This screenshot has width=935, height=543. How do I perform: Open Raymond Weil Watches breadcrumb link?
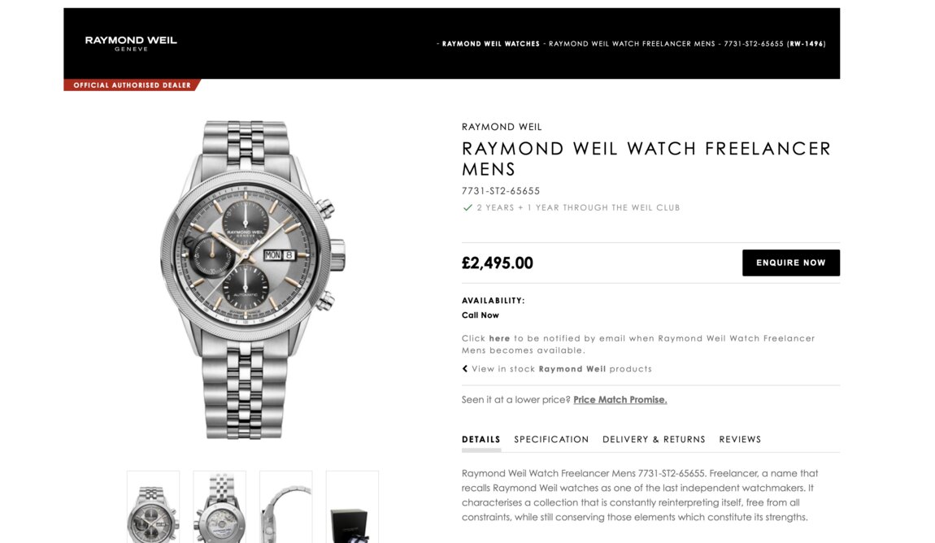[x=491, y=44]
